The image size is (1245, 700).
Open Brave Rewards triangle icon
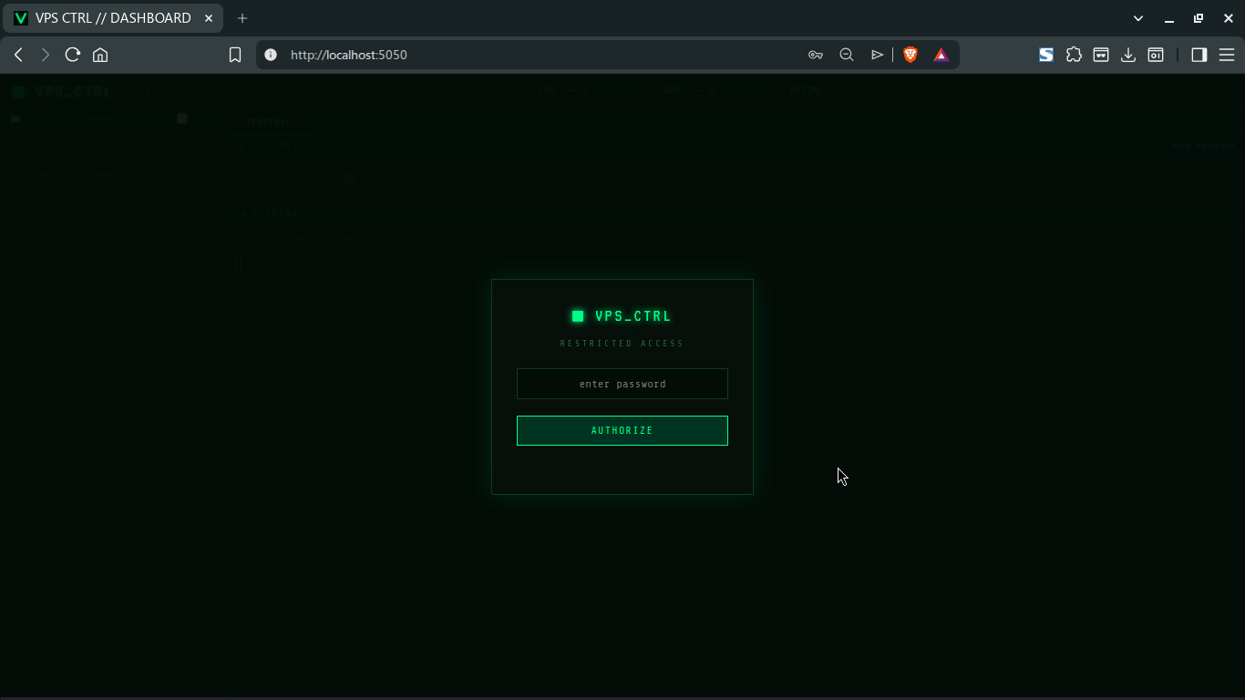click(x=941, y=55)
